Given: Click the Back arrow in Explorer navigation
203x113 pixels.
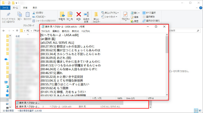Looking at the screenshot, I should pyautogui.click(x=4, y=31).
